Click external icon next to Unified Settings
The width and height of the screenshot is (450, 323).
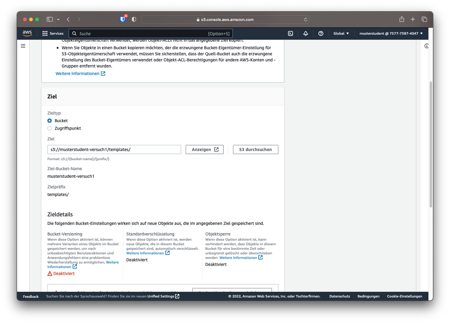[x=177, y=296]
